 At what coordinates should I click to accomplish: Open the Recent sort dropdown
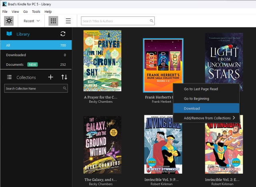tap(32, 21)
